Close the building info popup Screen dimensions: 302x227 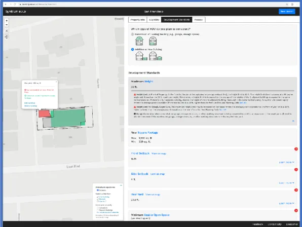pos(56,82)
